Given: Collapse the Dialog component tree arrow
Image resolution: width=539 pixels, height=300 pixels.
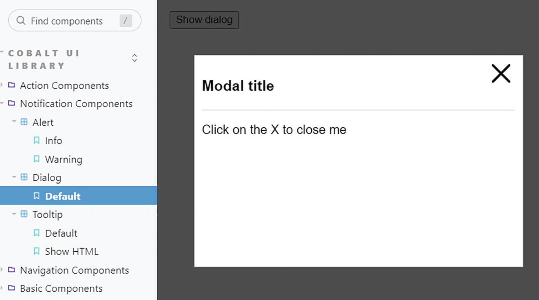Looking at the screenshot, I should click(x=14, y=177).
